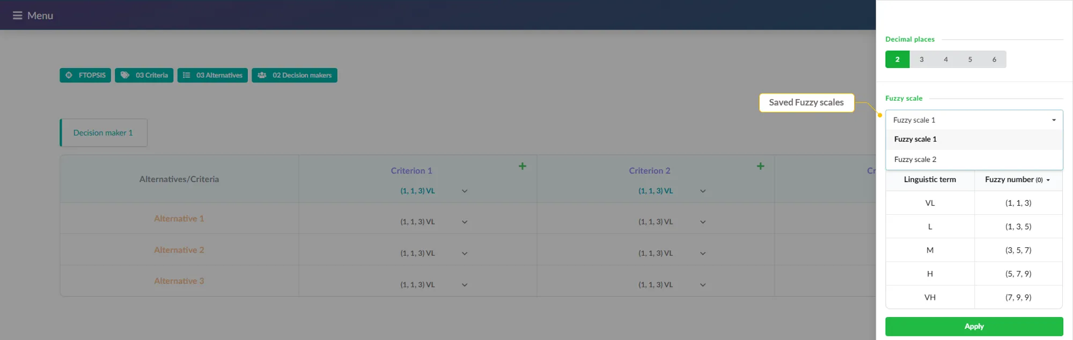Click the H linguistic term cell
This screenshot has width=1073, height=340.
click(930, 274)
